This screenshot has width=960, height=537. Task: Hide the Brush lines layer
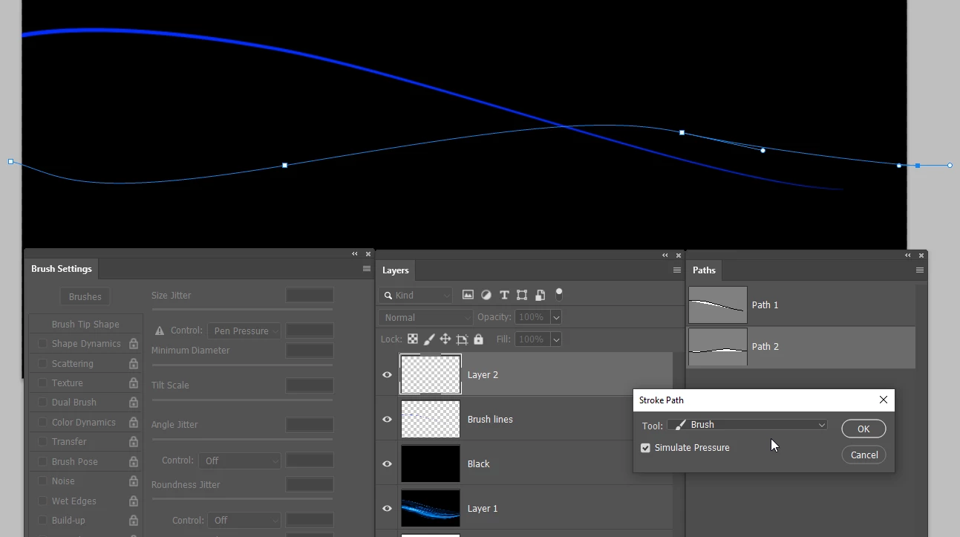(x=387, y=420)
